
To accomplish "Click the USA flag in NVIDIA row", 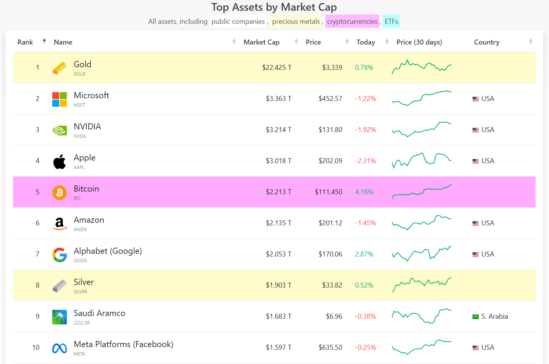I will click(x=476, y=130).
